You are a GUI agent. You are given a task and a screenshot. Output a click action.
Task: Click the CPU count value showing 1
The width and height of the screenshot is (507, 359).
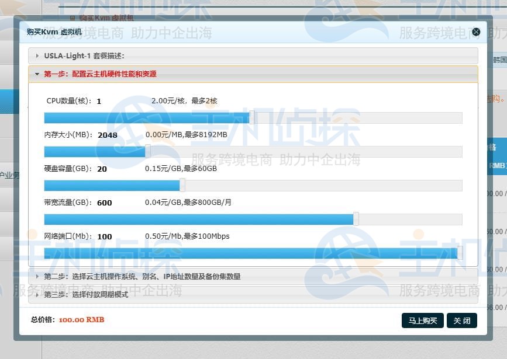pyautogui.click(x=98, y=100)
